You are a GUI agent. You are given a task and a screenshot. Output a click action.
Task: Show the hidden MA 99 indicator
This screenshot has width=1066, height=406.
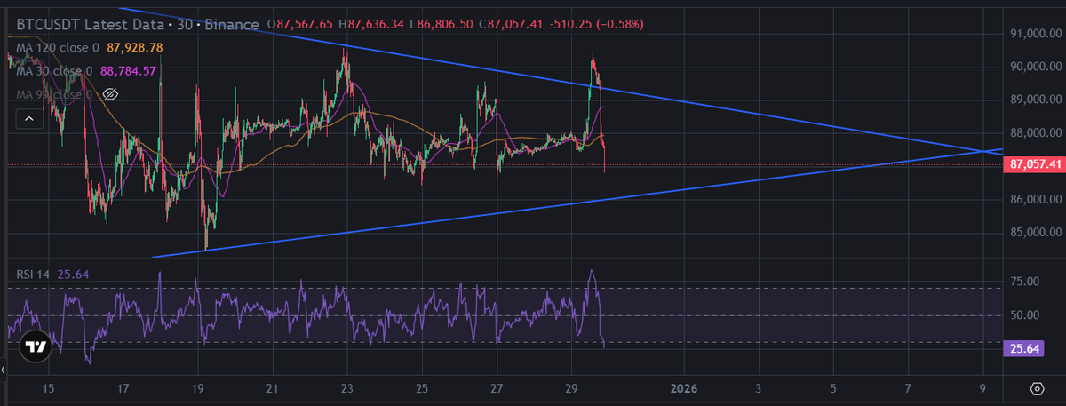(x=111, y=93)
